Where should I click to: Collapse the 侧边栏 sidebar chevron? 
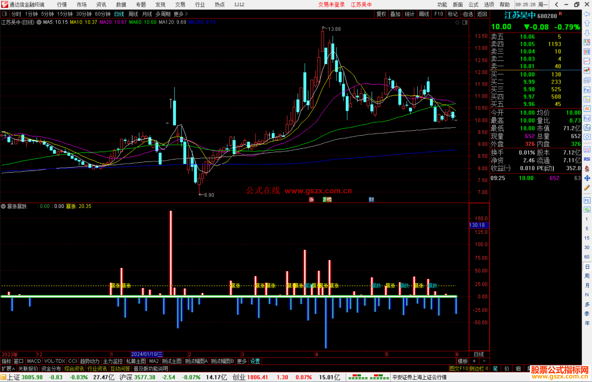487,369
